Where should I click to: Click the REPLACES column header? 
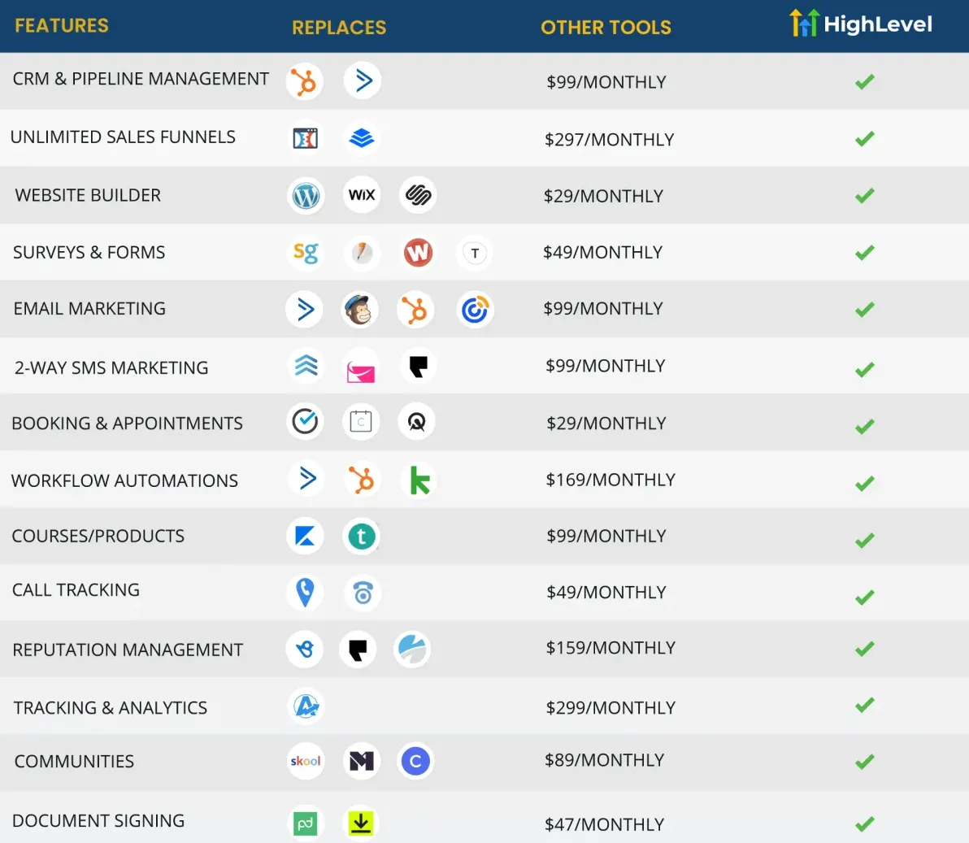339,27
